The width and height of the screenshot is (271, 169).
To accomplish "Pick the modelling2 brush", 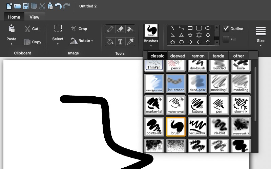I will click(219, 83).
